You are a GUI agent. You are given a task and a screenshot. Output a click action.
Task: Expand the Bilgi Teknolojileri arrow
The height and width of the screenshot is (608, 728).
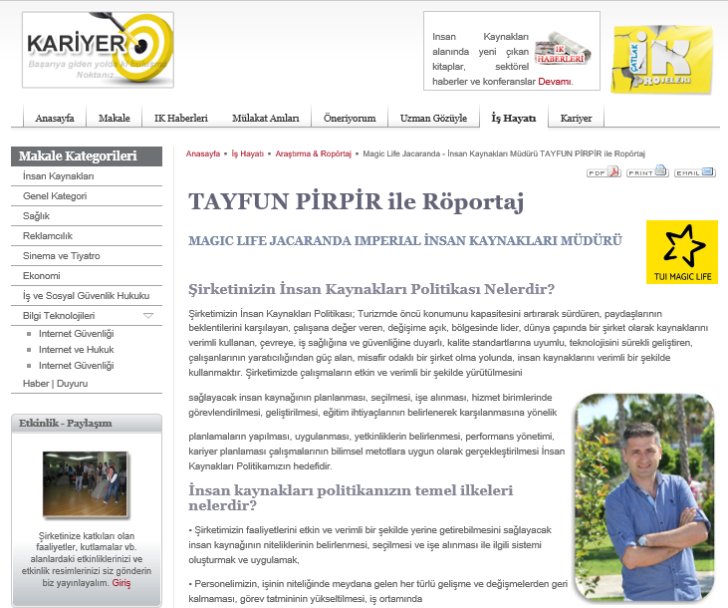coord(148,316)
